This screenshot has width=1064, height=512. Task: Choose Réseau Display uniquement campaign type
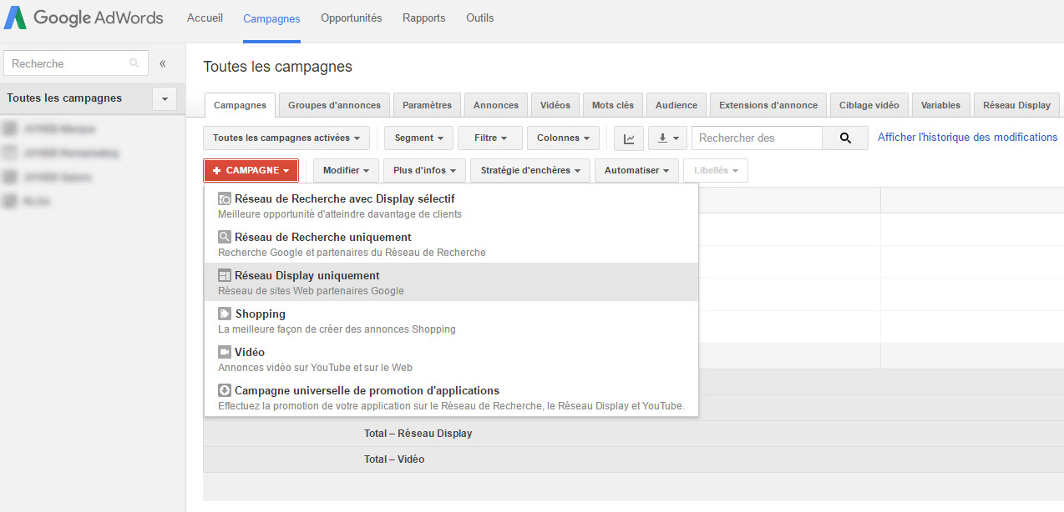451,283
